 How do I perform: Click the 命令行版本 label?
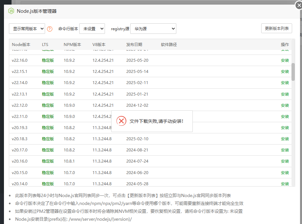[x=68, y=29]
